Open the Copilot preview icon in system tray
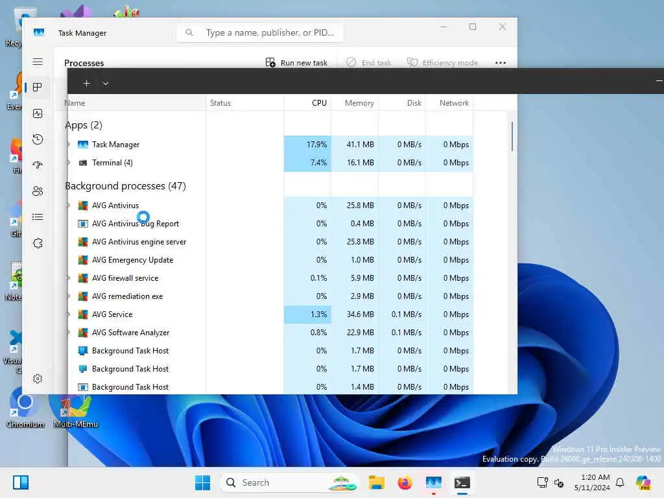The image size is (664, 498). (643, 482)
